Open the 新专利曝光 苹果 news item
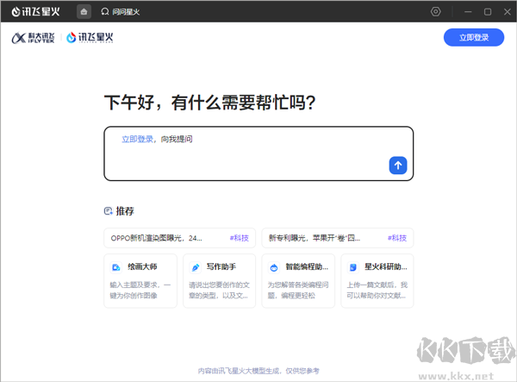Screen dimensions: 517x382 point(338,238)
